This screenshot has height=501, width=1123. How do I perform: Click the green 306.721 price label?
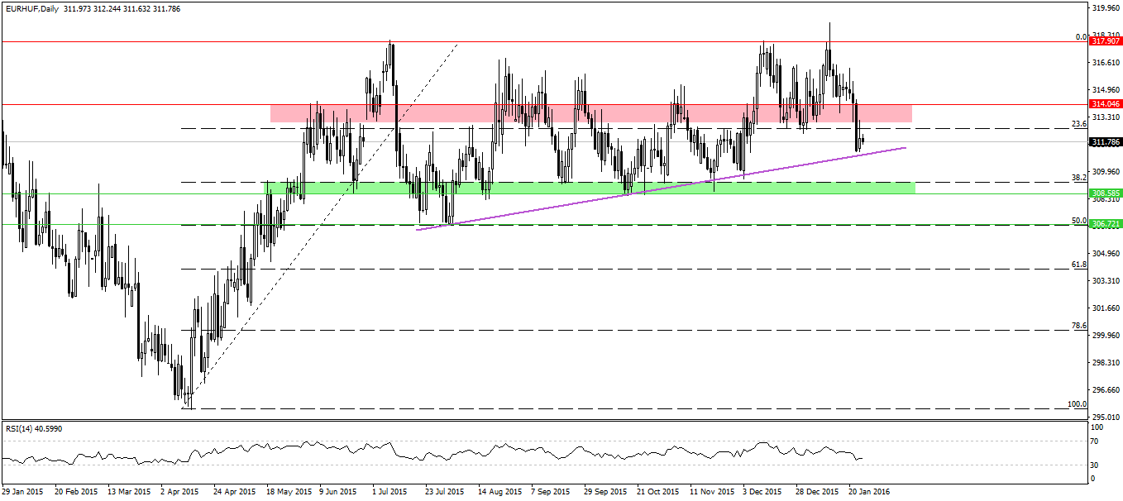point(1105,224)
